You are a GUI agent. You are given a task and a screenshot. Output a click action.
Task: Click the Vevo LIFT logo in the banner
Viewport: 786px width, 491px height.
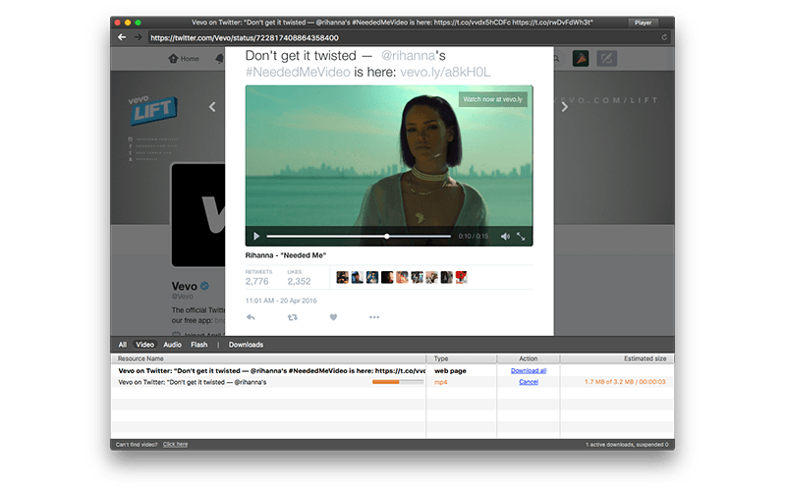(152, 110)
